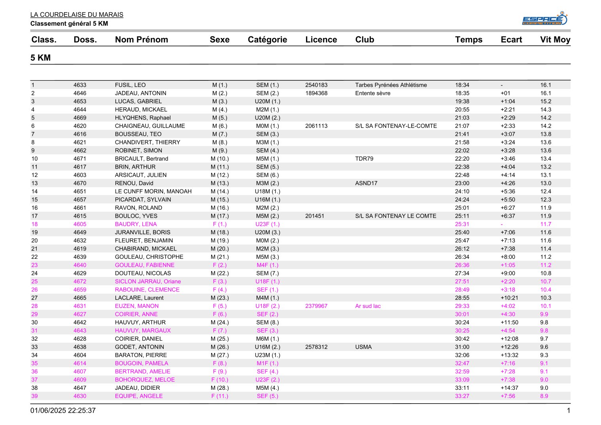Click the Tarbes Pyrénées Athlétisme club entry

coord(391,85)
